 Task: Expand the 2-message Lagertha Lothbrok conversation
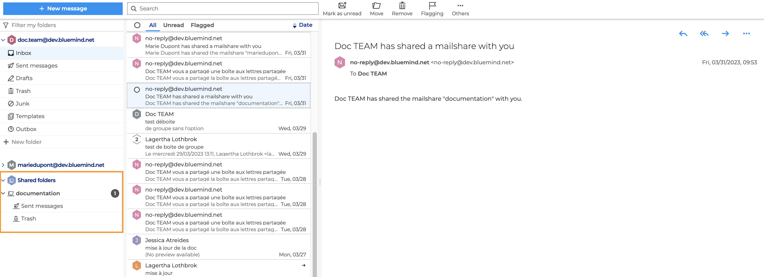pos(136,139)
